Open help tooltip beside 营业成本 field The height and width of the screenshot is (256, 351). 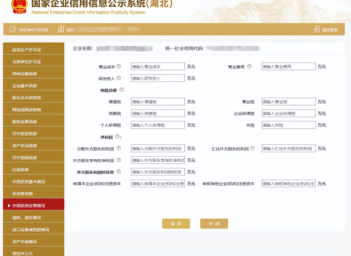[x=119, y=66]
